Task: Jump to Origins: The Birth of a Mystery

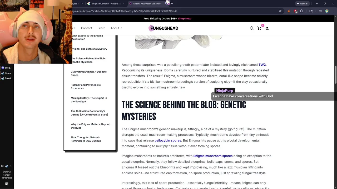Action: (89, 49)
